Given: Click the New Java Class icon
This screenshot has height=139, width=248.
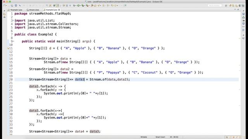Looking at the screenshot, I should click(95, 5).
